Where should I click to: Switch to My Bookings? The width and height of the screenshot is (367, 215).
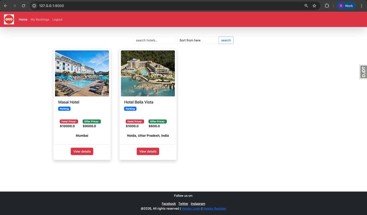(x=40, y=19)
